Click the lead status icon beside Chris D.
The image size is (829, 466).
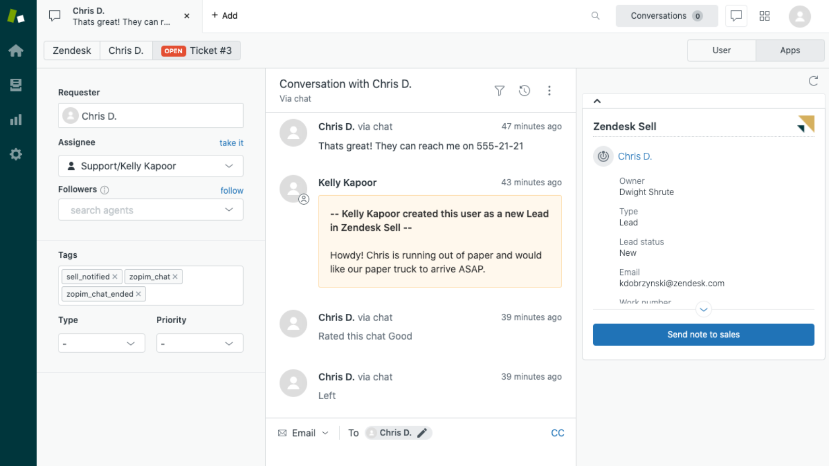click(x=603, y=156)
